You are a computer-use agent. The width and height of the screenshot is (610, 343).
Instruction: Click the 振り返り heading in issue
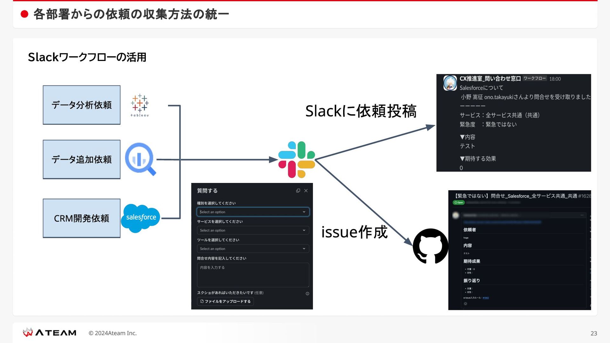471,280
